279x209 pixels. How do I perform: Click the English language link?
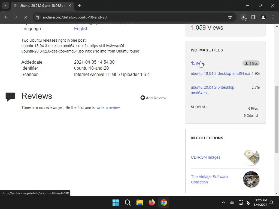tap(81, 29)
